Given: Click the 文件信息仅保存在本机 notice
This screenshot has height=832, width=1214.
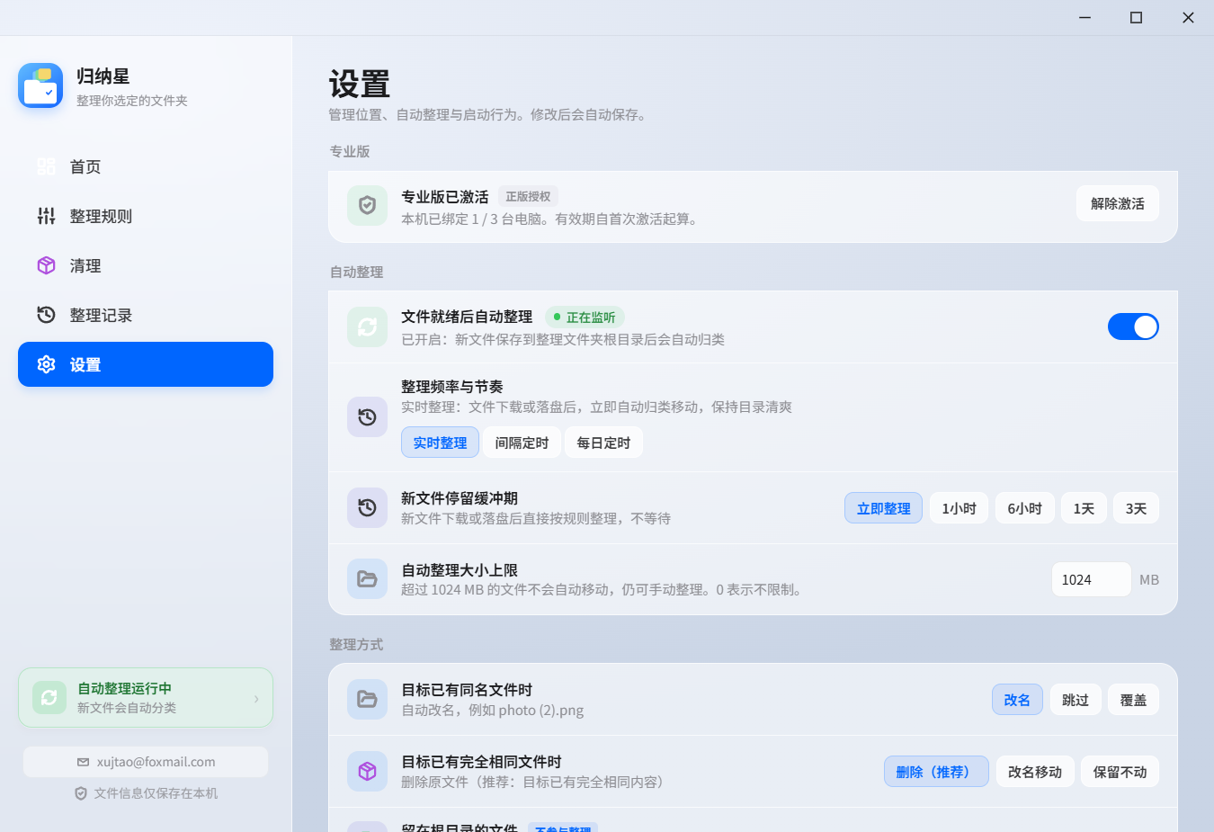Looking at the screenshot, I should pos(146,793).
